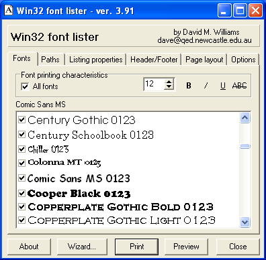Click the Close button at bottom
The height and width of the screenshot is (260, 266).
pyautogui.click(x=238, y=247)
